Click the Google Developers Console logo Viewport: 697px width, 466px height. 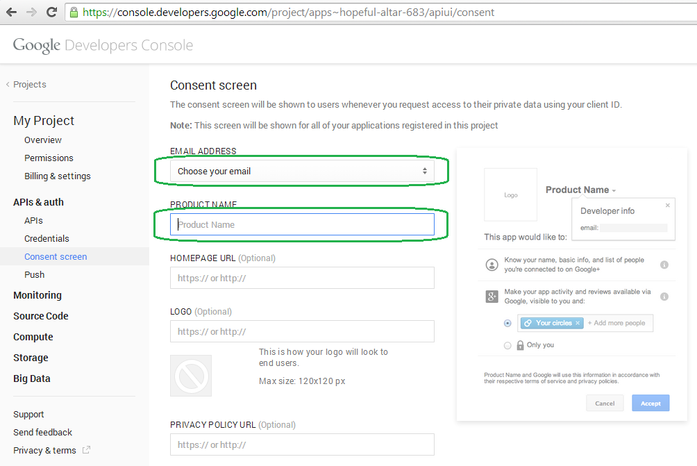[103, 45]
